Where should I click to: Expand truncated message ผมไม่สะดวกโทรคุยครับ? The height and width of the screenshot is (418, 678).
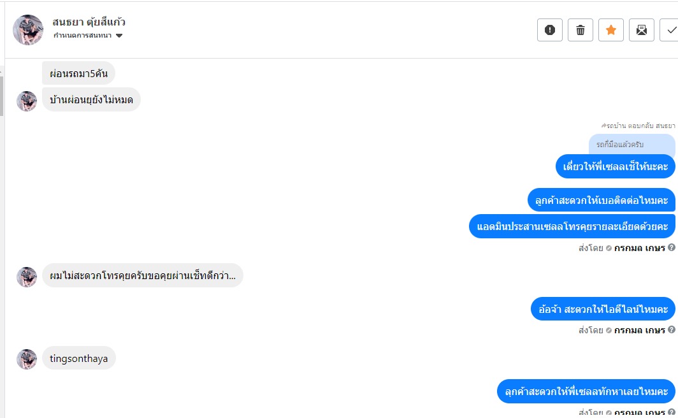pyautogui.click(x=142, y=275)
